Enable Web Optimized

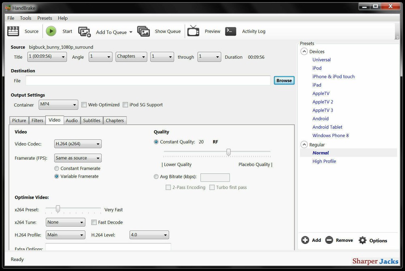click(x=84, y=104)
